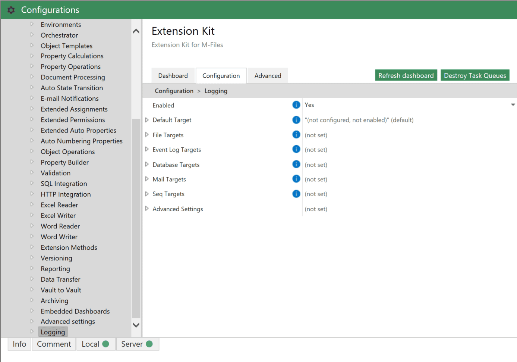517x362 pixels.
Task: Click the Configurations gear icon
Action: (11, 10)
